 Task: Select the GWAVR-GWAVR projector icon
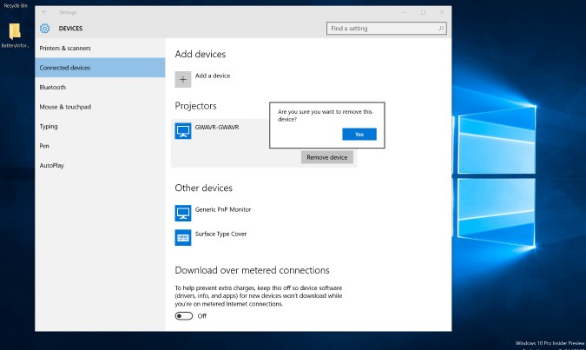point(183,130)
